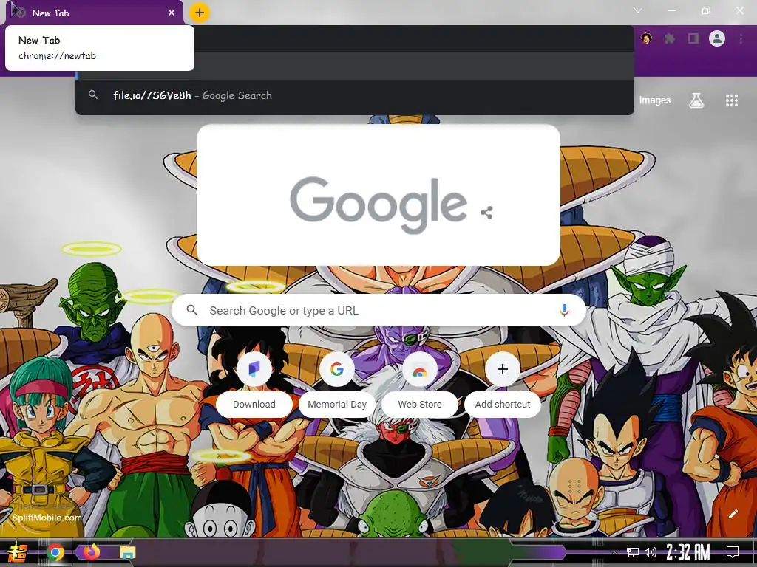Toggle the side panel icon

coord(693,38)
